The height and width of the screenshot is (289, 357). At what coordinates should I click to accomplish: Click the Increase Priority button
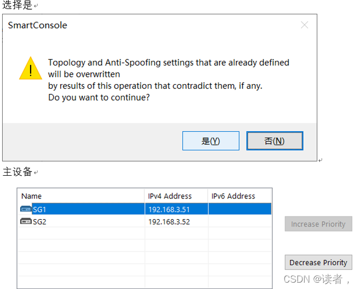(x=318, y=224)
